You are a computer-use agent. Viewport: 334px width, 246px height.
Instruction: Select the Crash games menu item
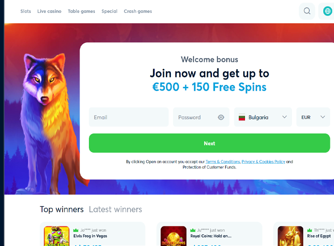point(138,11)
